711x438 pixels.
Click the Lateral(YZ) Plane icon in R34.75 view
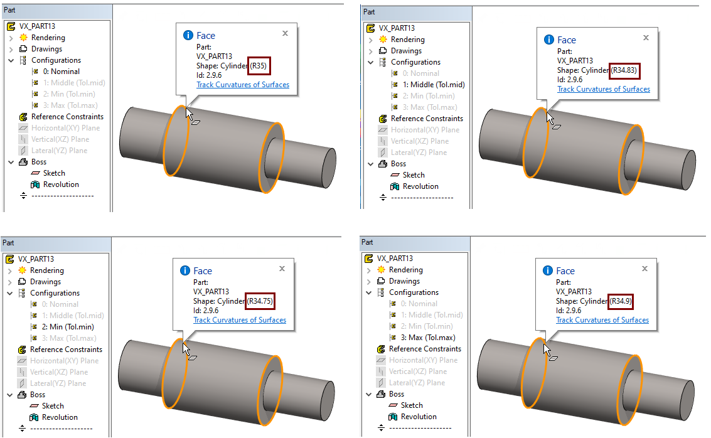pos(22,383)
